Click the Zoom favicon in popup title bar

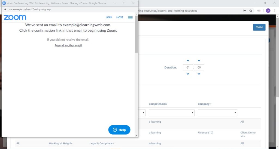(4, 3)
